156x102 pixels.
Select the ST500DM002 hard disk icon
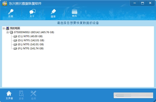click(11, 32)
